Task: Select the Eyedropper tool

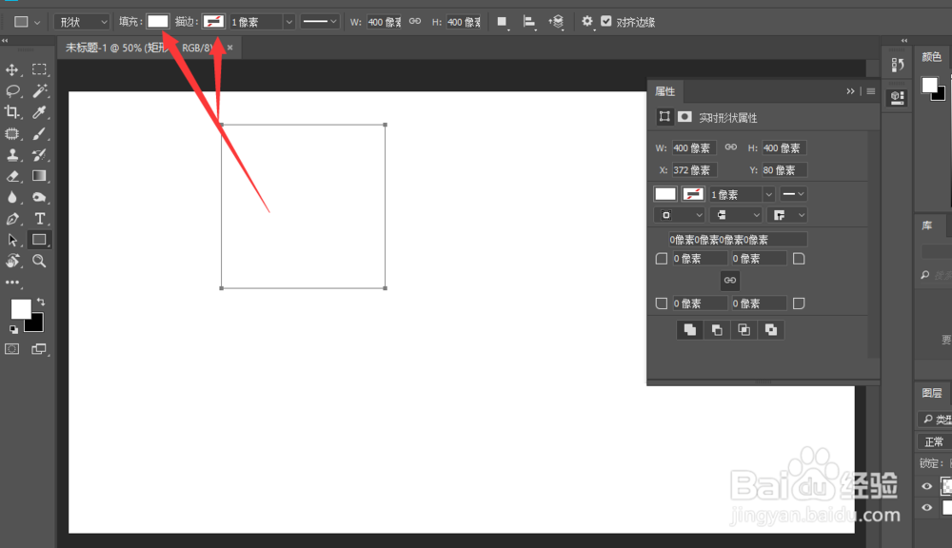Action: [39, 111]
